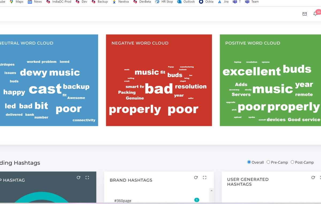Open Nextiva bookmark

pos(120,2)
